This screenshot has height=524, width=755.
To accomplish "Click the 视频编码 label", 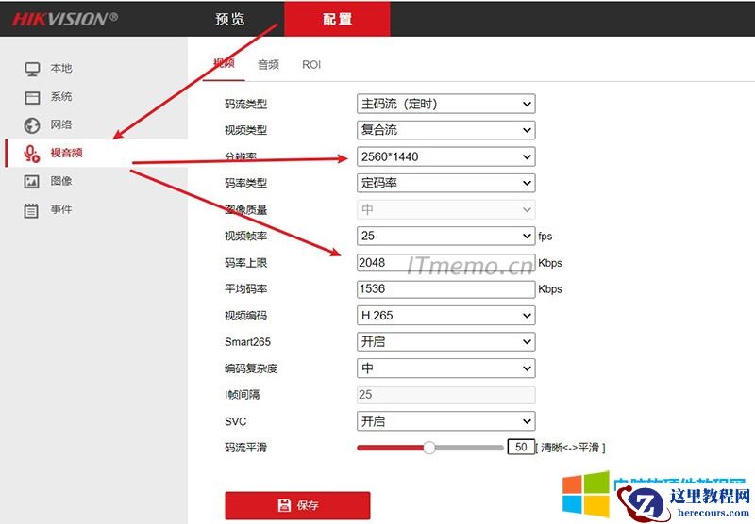I will point(245,316).
